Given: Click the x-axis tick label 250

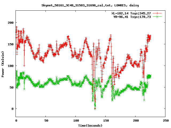Looking at the screenshot, I should (x=166, y=121).
